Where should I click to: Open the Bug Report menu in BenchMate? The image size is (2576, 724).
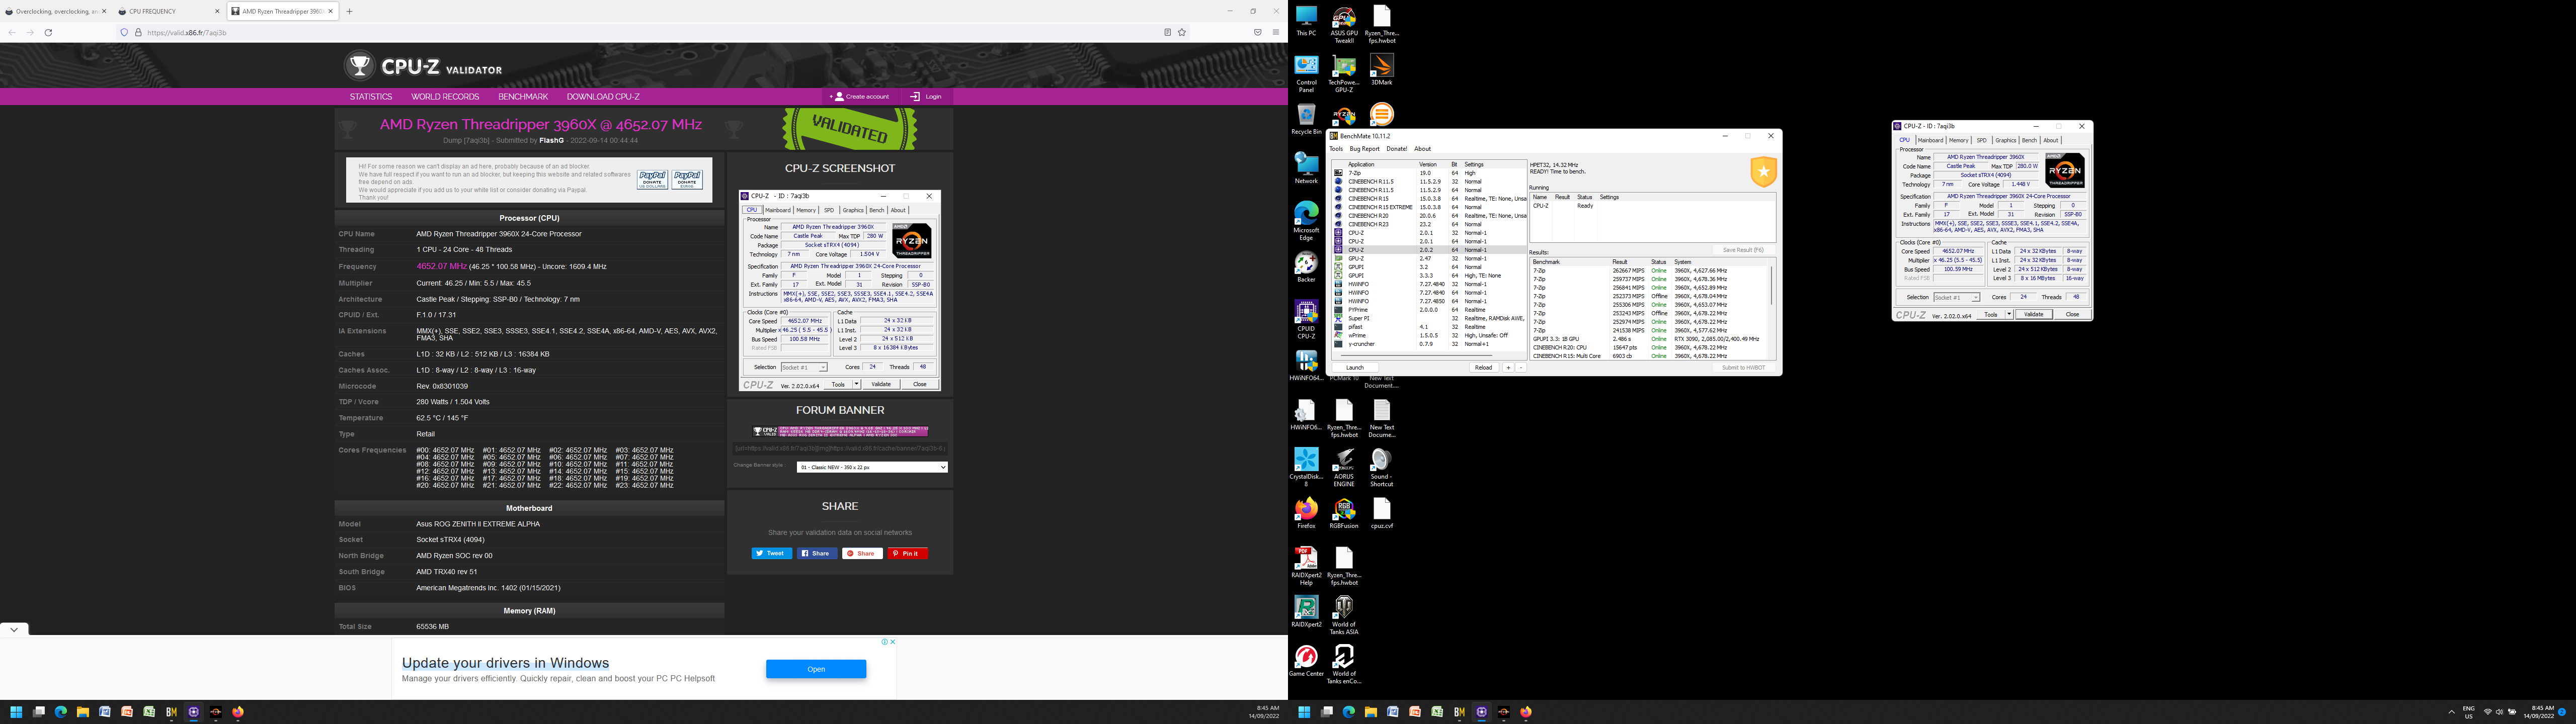(1364, 149)
